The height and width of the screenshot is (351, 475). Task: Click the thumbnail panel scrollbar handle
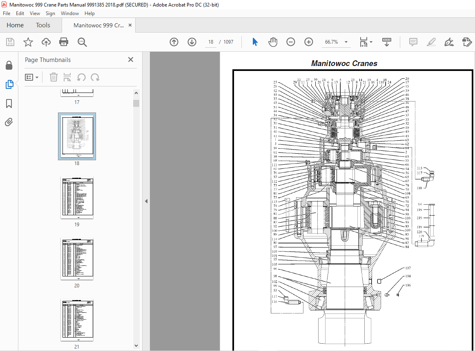(x=136, y=103)
